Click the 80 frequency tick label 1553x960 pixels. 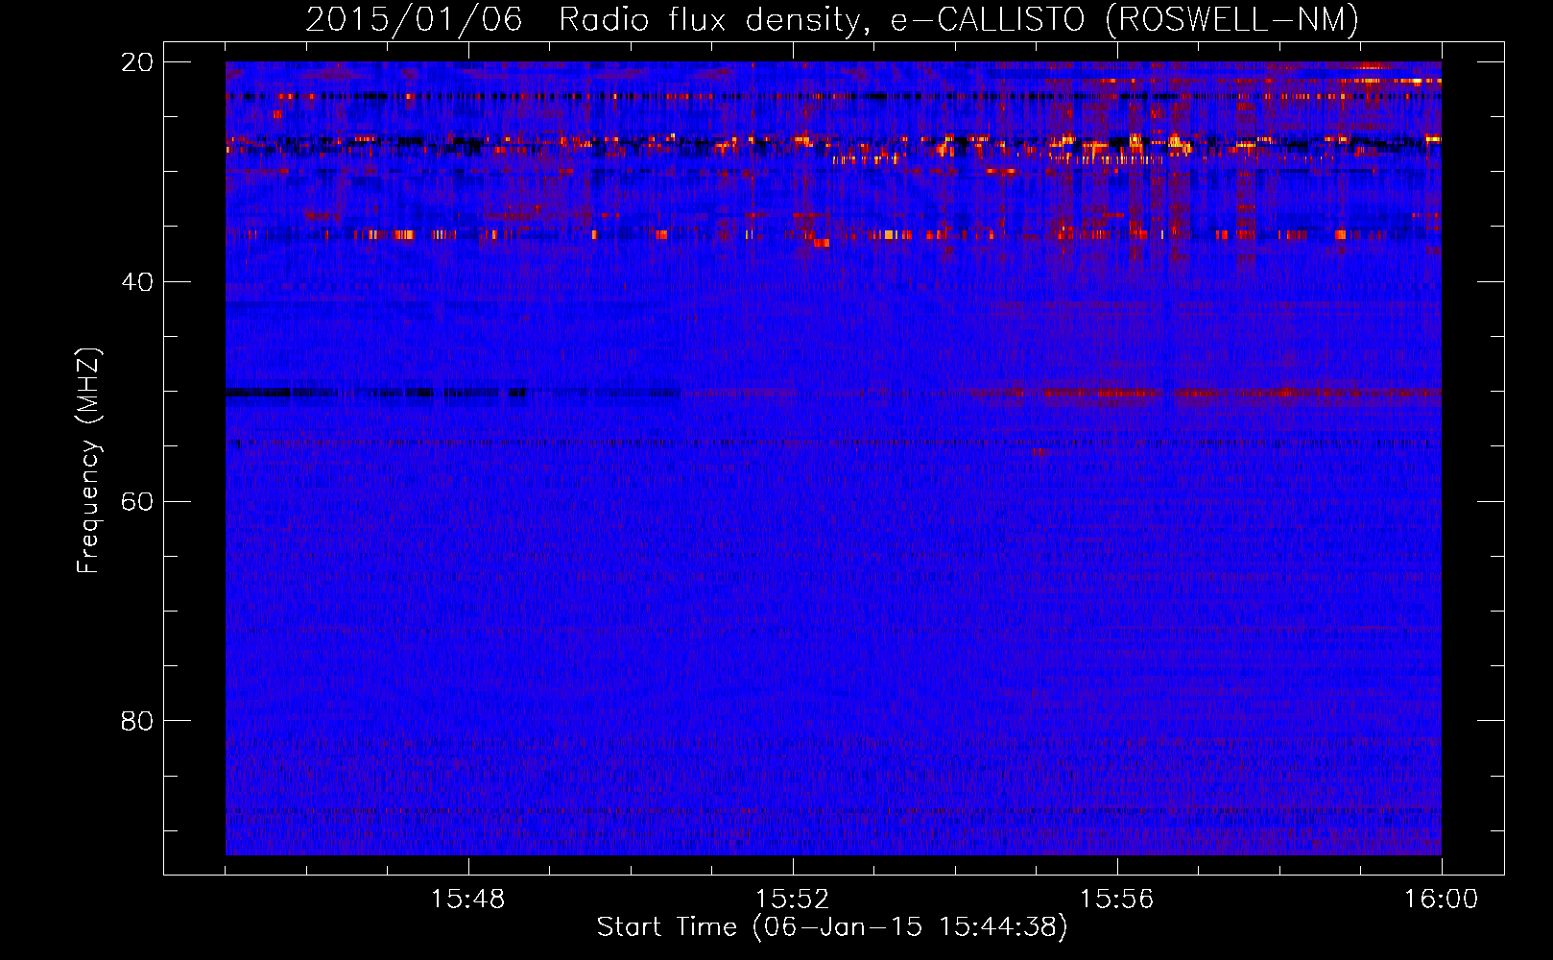click(x=136, y=721)
